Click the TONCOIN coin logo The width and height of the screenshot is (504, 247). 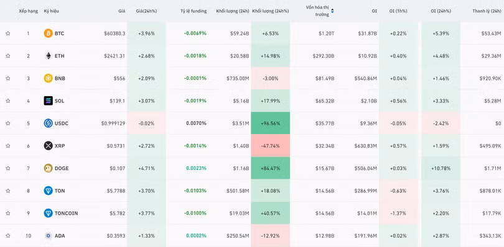tap(48, 213)
